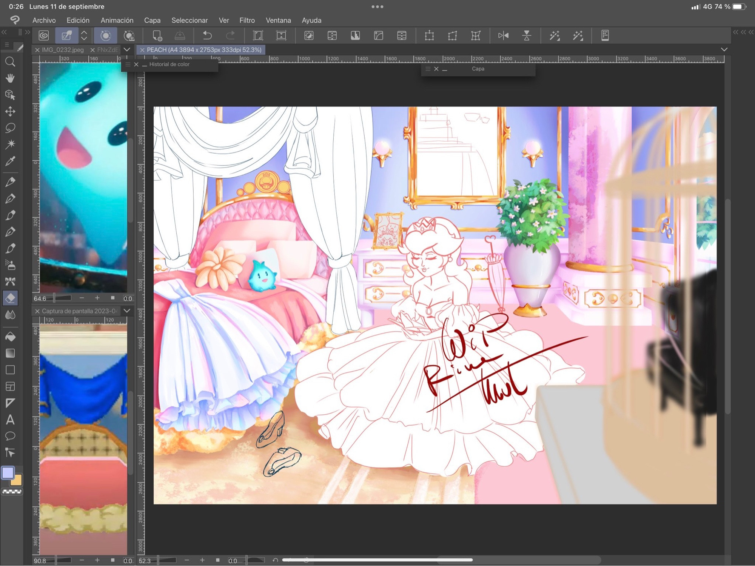The image size is (755, 566).
Task: Open Free Transform
Action: pyautogui.click(x=453, y=35)
